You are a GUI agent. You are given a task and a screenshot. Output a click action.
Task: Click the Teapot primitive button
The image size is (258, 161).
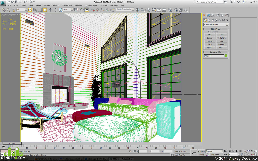(x=209, y=48)
